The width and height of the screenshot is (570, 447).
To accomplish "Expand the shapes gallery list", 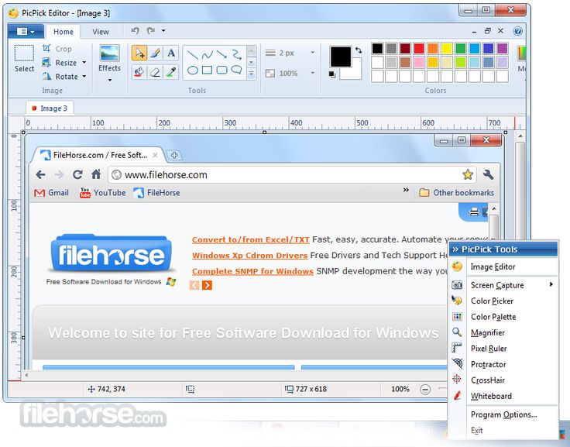I will pos(251,74).
